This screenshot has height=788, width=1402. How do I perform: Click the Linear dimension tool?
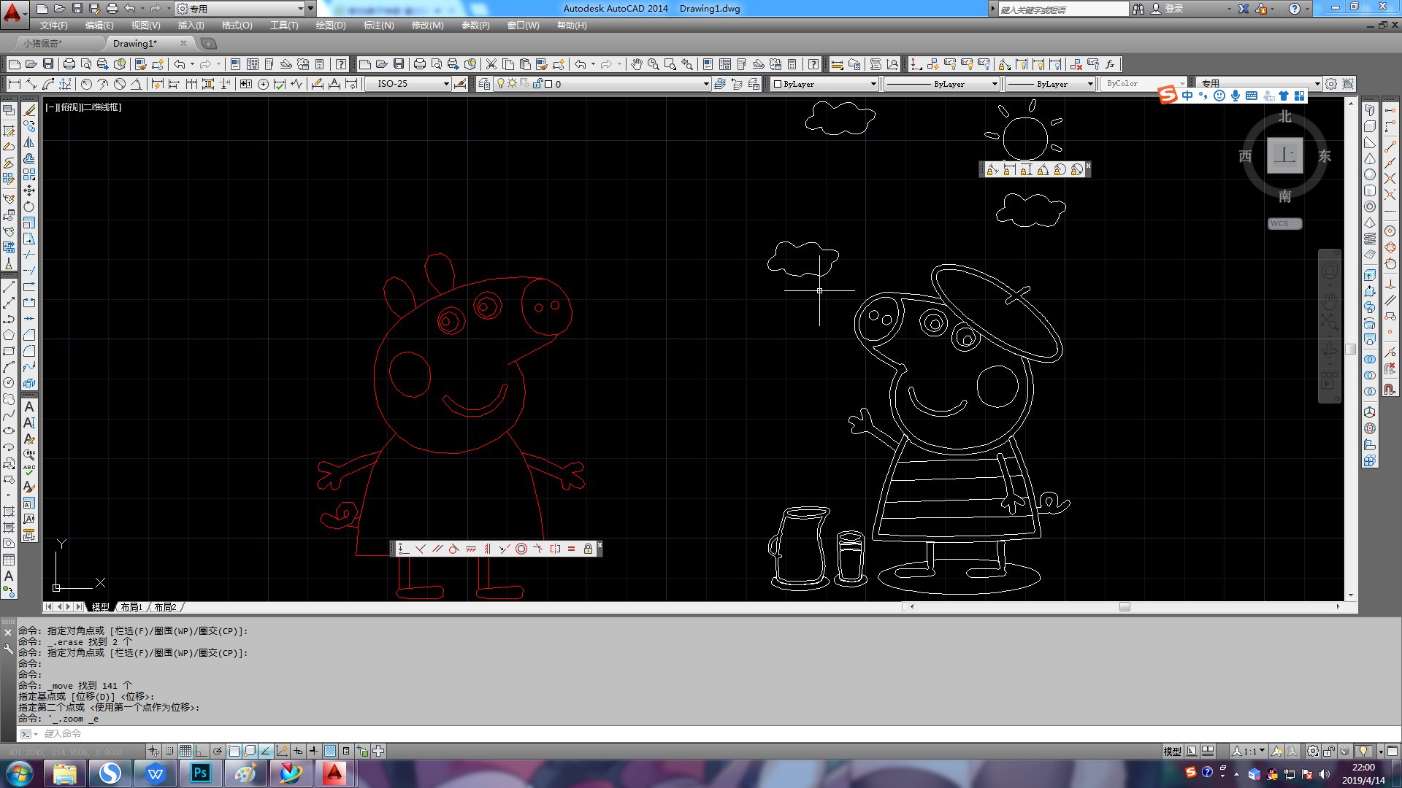pos(14,84)
